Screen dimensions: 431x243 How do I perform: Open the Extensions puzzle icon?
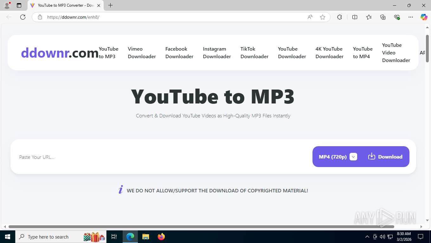(339, 17)
